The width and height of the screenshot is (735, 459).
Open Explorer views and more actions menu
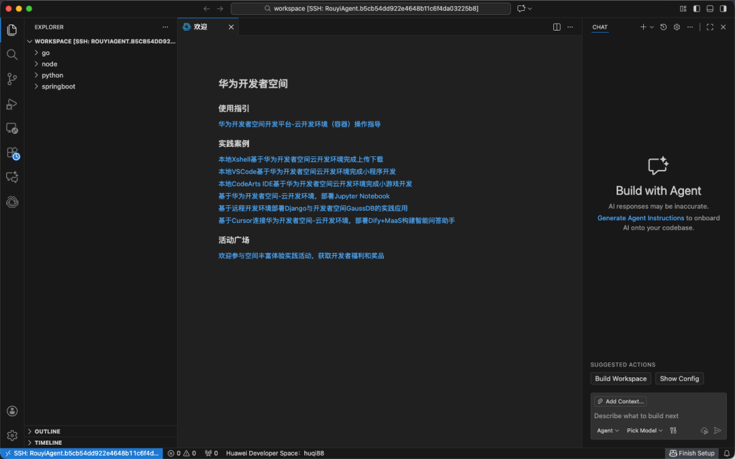(165, 27)
